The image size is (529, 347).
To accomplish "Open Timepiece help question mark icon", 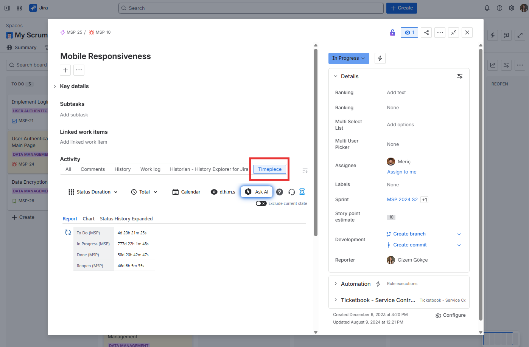I will coord(279,192).
